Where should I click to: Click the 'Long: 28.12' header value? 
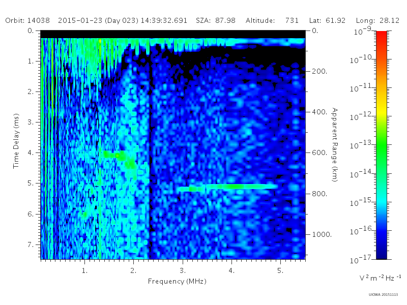[377, 20]
